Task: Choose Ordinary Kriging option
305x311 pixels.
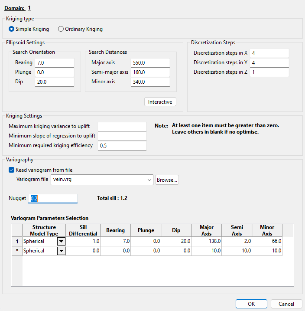Action: (x=61, y=29)
